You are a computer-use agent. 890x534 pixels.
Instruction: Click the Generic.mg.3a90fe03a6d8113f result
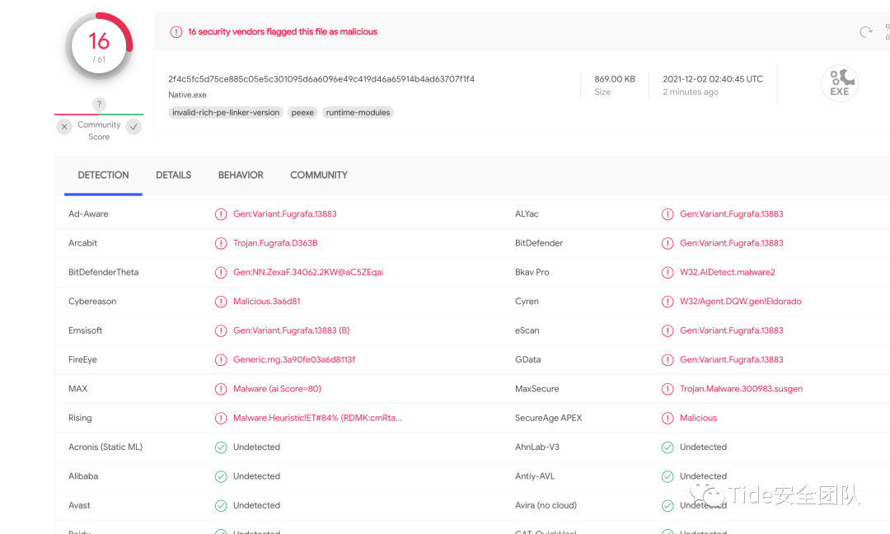294,359
